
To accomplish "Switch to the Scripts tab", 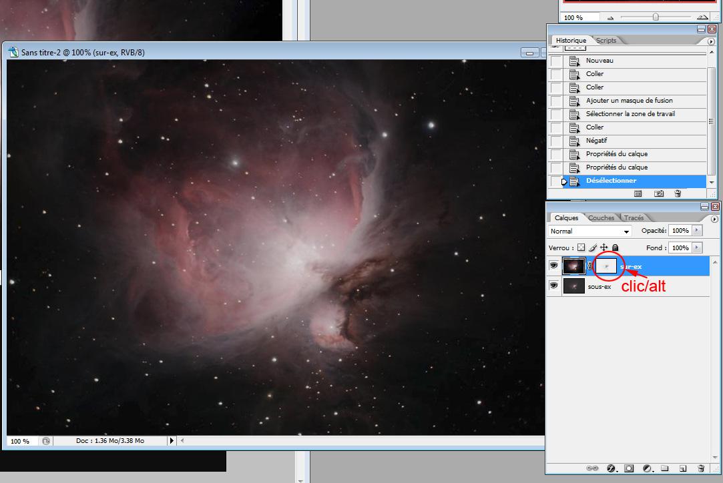I will pyautogui.click(x=606, y=41).
